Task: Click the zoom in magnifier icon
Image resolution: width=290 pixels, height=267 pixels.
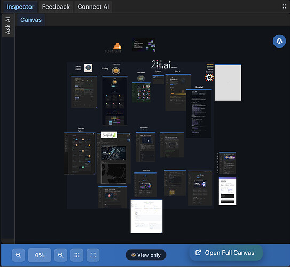Action: (61, 255)
